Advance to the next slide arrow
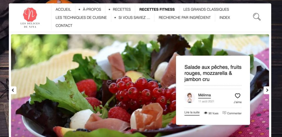This screenshot has height=137, width=282. pyautogui.click(x=267, y=90)
